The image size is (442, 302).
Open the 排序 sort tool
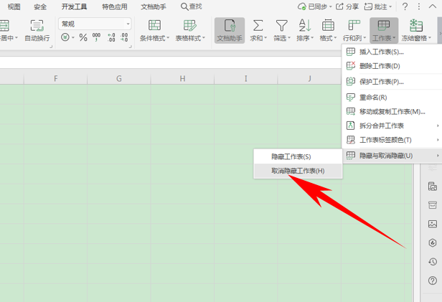(x=305, y=30)
